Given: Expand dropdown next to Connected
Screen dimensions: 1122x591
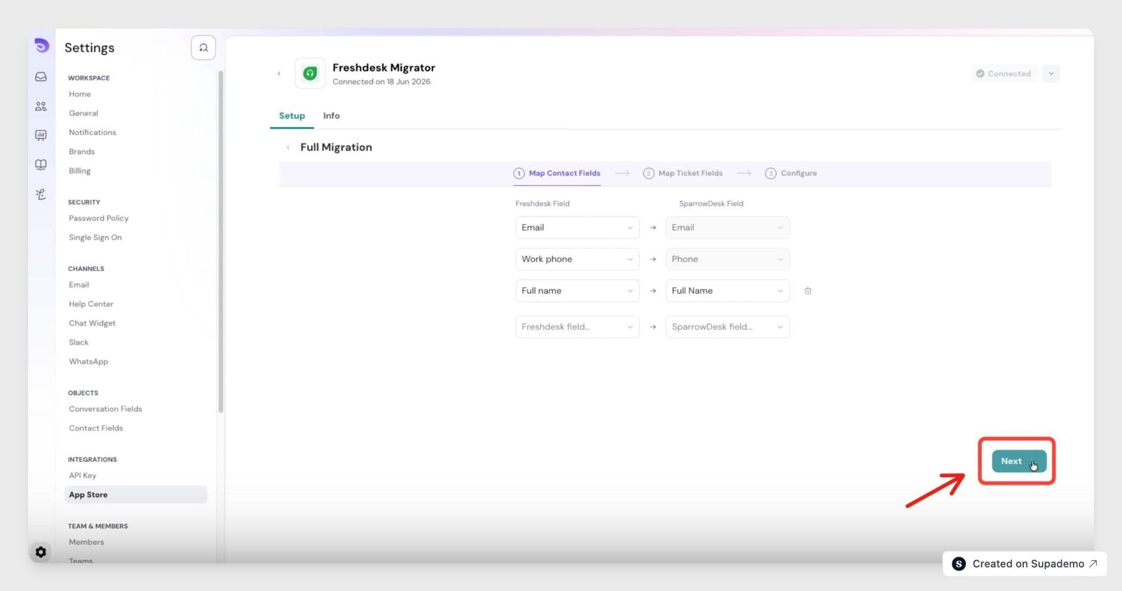Looking at the screenshot, I should (1051, 73).
